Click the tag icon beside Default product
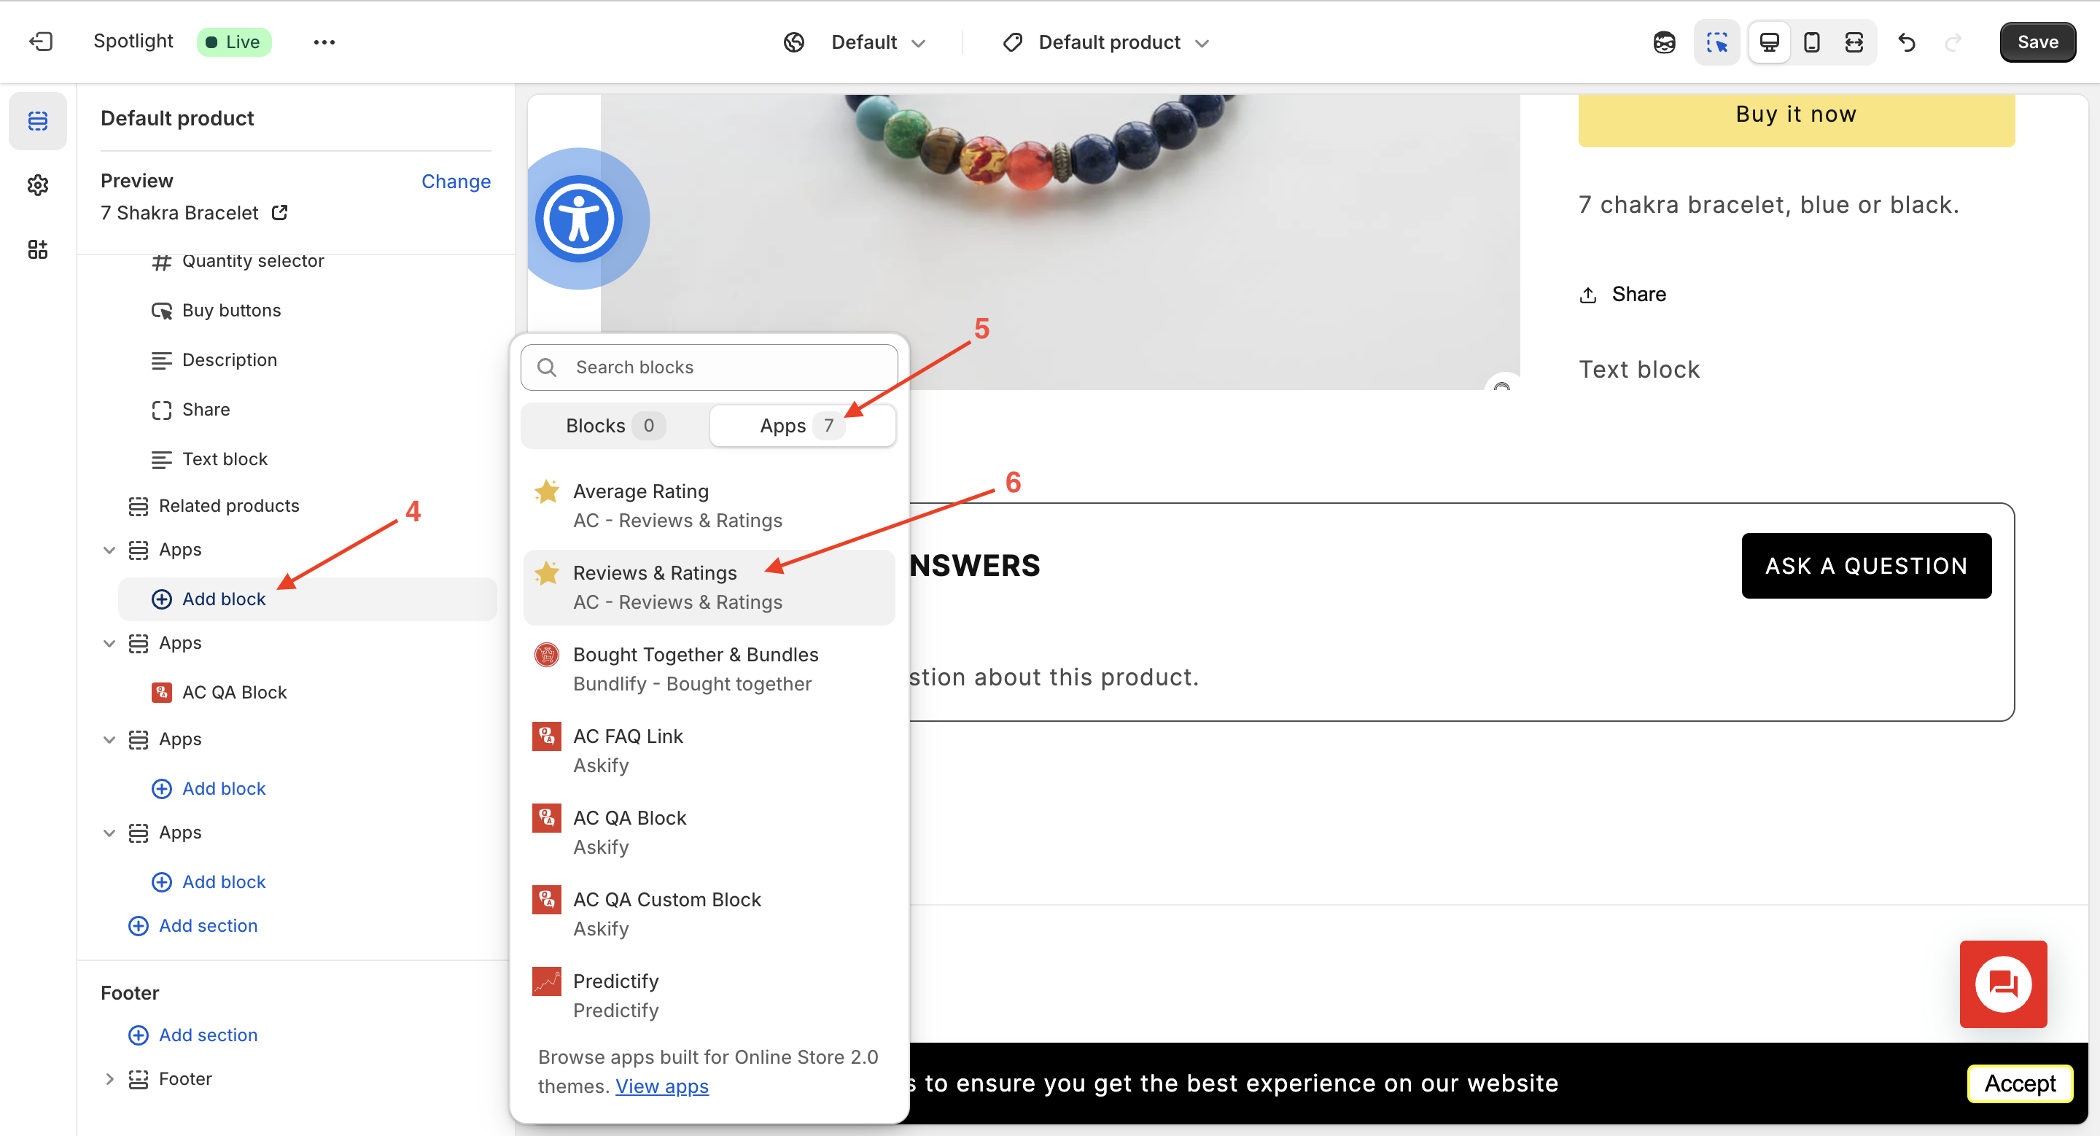 pyautogui.click(x=1013, y=42)
